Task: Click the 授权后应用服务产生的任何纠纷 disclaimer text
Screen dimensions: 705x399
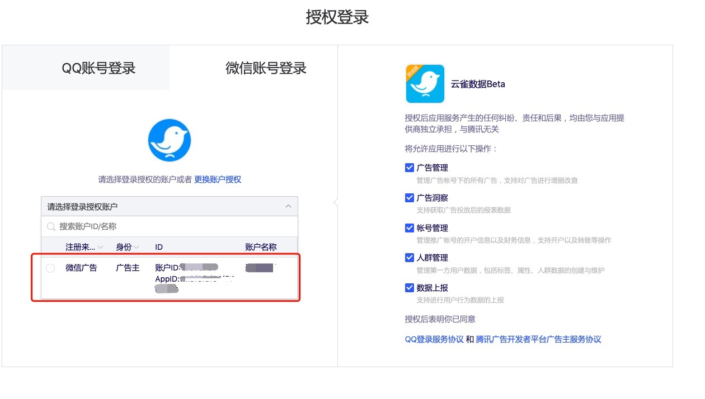Action: point(515,123)
